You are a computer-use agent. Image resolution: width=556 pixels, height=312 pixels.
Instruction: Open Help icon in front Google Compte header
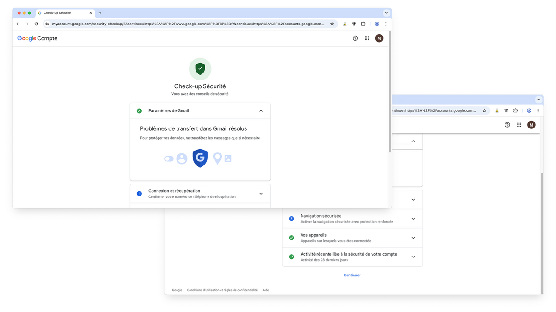pyautogui.click(x=355, y=38)
